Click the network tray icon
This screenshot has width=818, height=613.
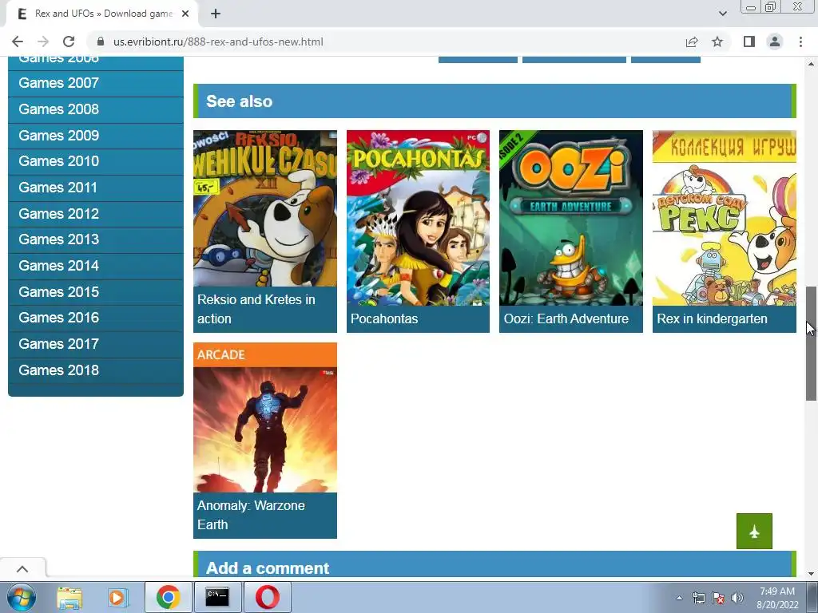pyautogui.click(x=698, y=598)
